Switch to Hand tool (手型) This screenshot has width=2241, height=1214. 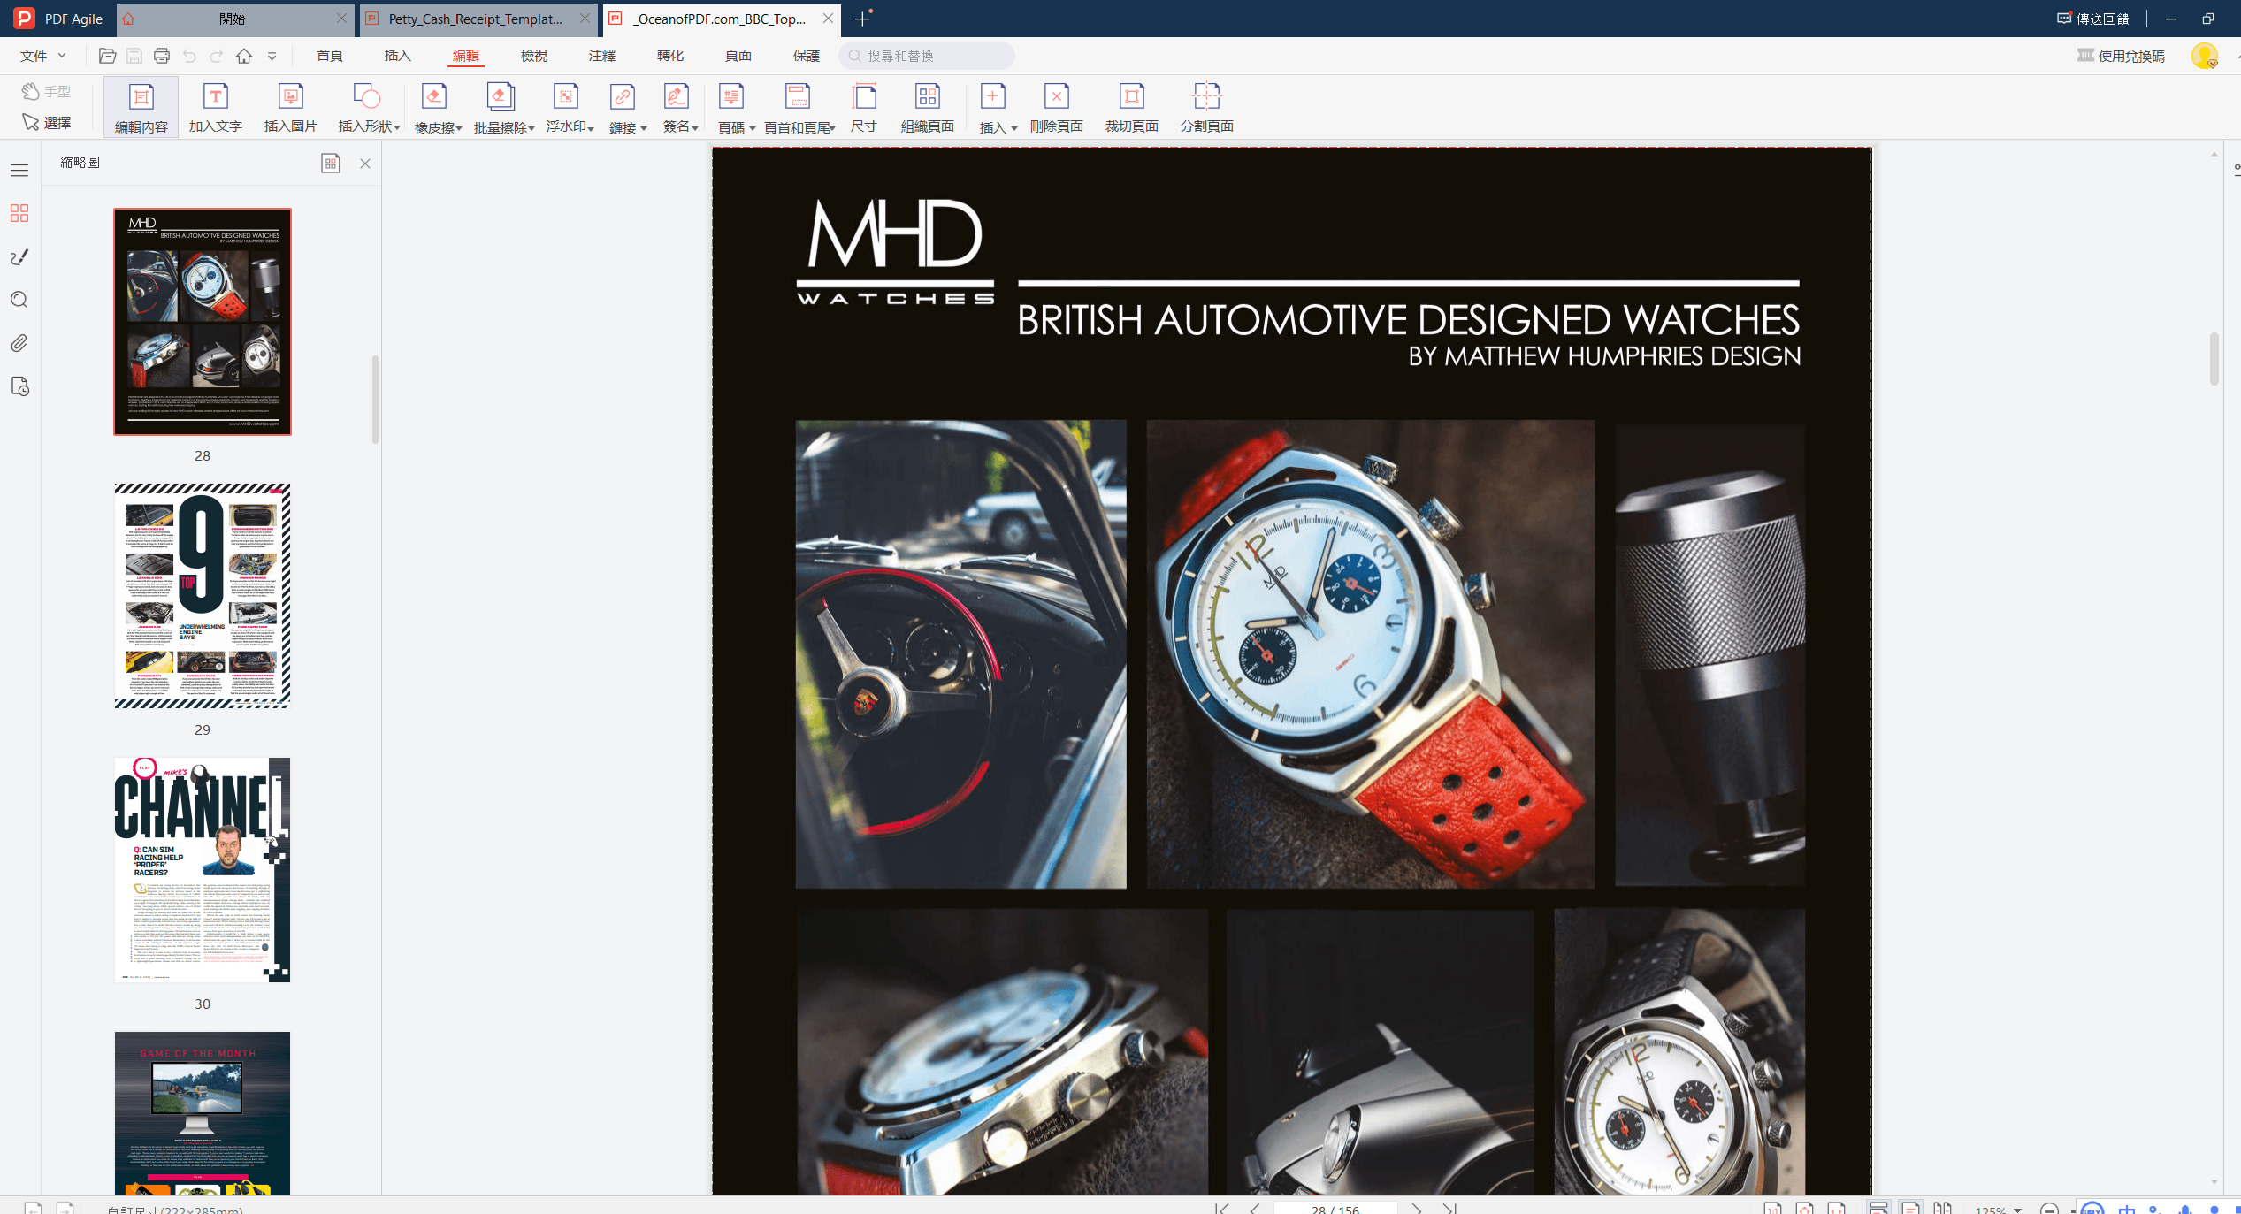tap(47, 91)
